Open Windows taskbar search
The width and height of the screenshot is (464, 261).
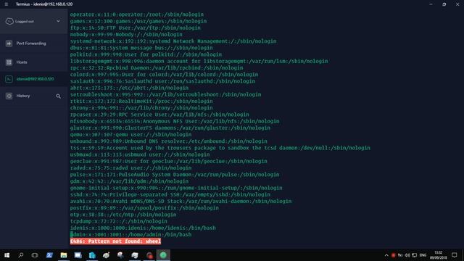pyautogui.click(x=21, y=255)
